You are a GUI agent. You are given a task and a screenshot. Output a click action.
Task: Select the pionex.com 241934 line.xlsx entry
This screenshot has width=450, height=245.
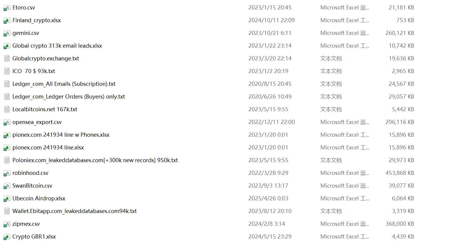coord(48,148)
